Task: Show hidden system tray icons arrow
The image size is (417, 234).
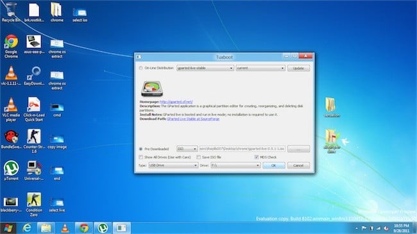Action: (x=356, y=228)
